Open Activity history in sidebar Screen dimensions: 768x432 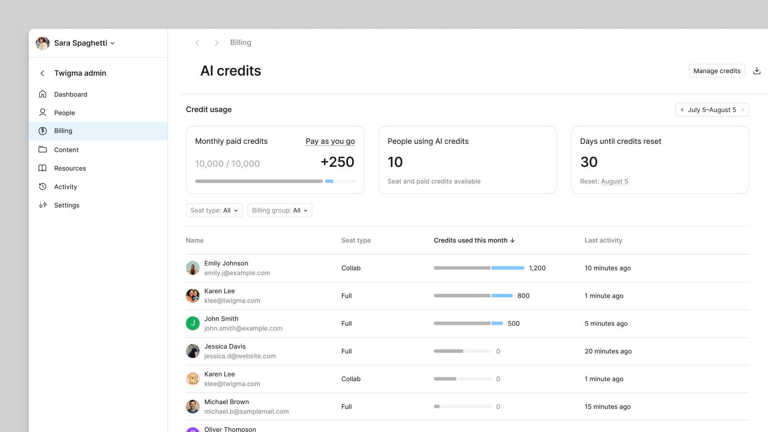(x=66, y=186)
